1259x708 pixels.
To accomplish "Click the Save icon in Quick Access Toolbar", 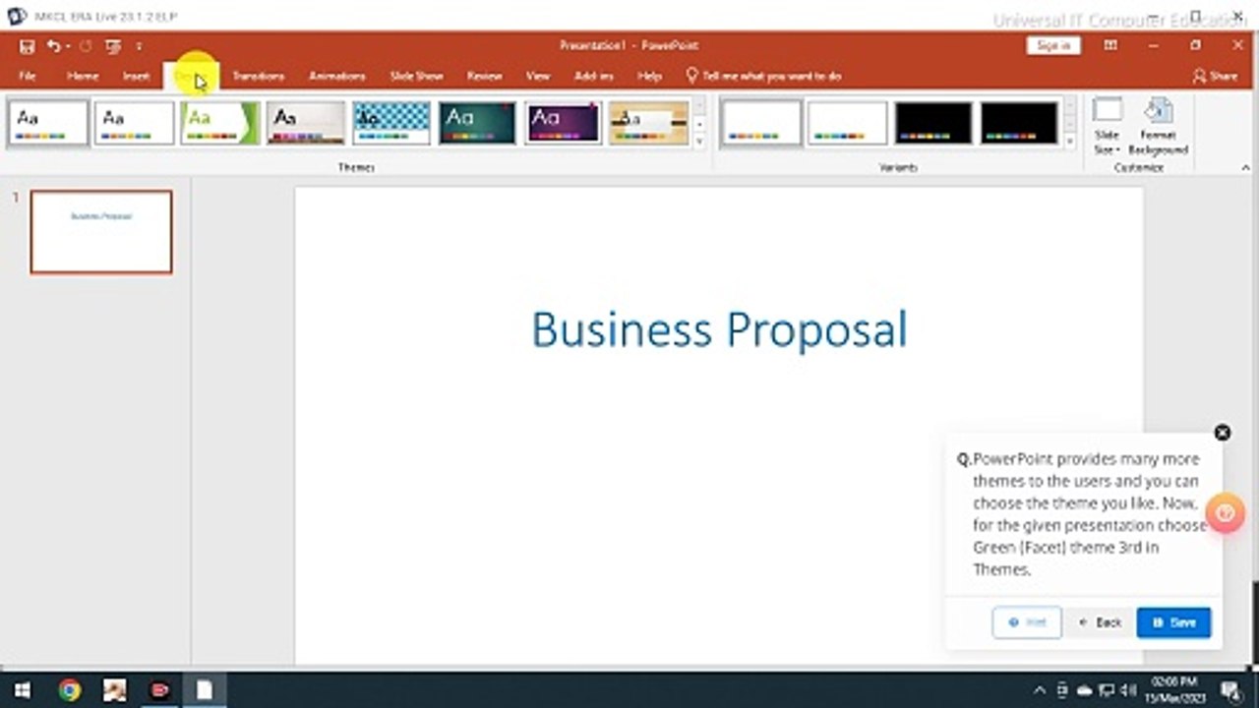I will tap(27, 46).
